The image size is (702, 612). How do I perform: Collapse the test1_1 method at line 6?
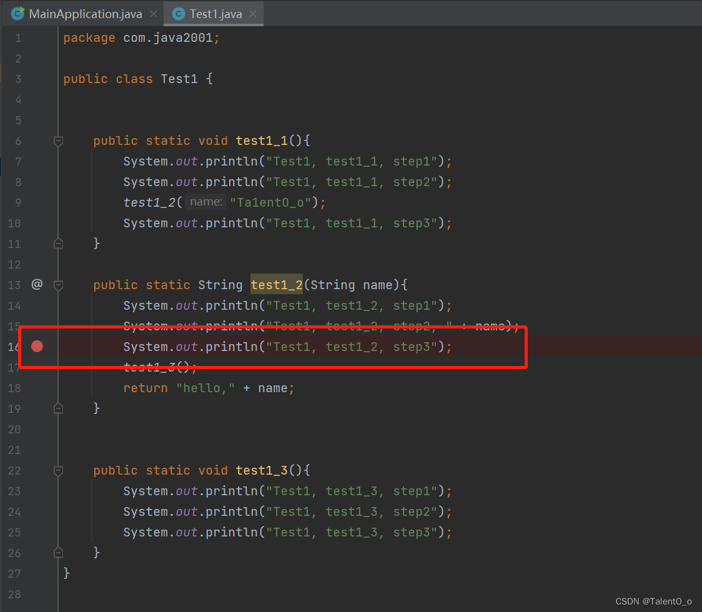58,141
